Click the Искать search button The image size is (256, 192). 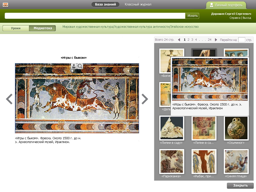pos(192,16)
